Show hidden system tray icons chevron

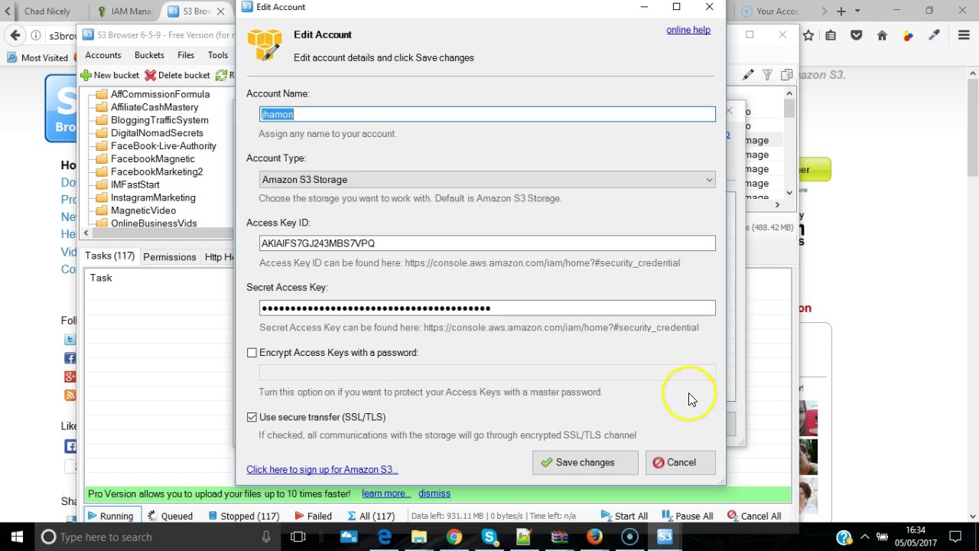[x=864, y=537]
